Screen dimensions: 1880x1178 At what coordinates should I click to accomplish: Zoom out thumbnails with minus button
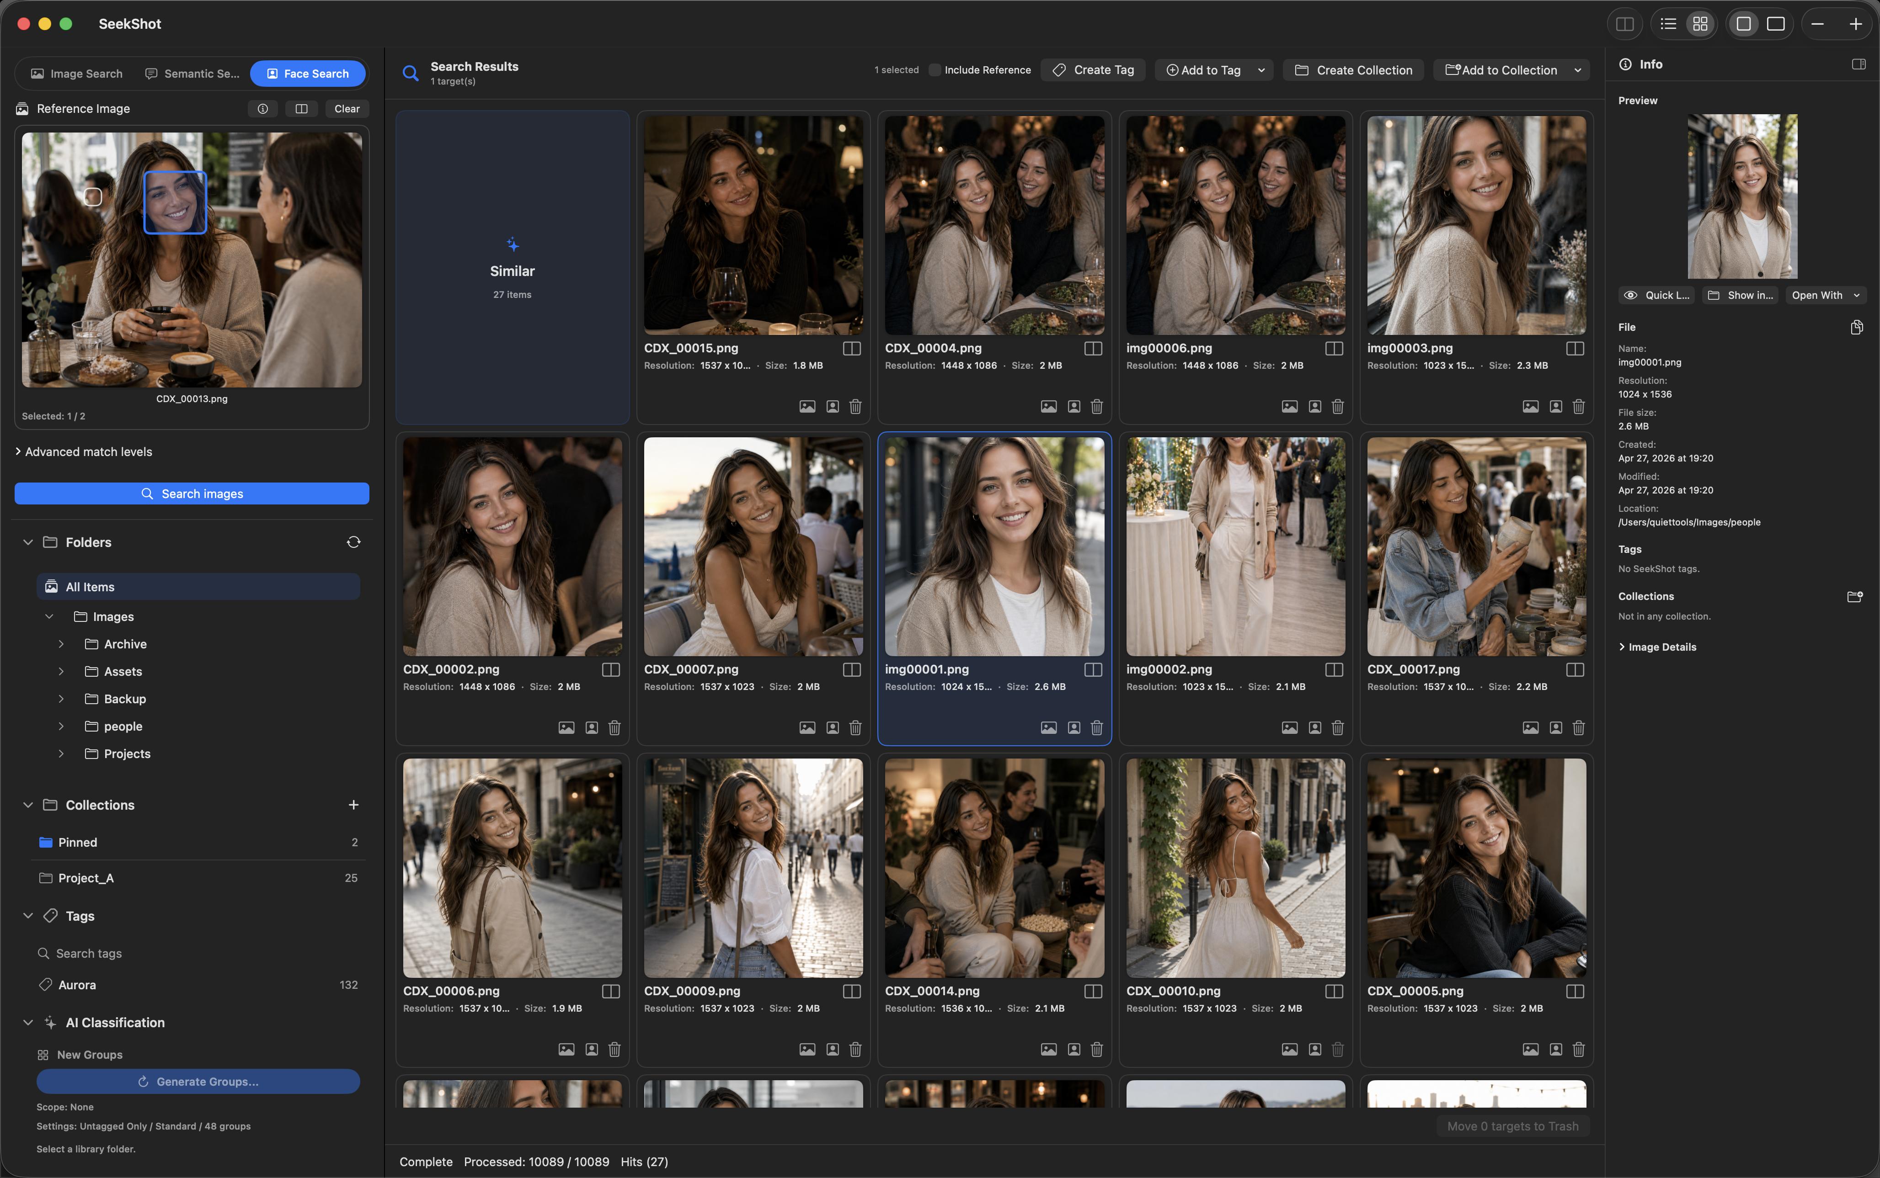click(x=1818, y=24)
